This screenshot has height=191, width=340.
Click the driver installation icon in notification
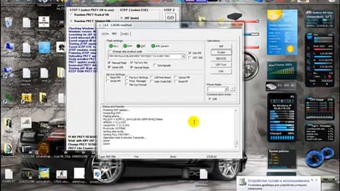coord(242,182)
